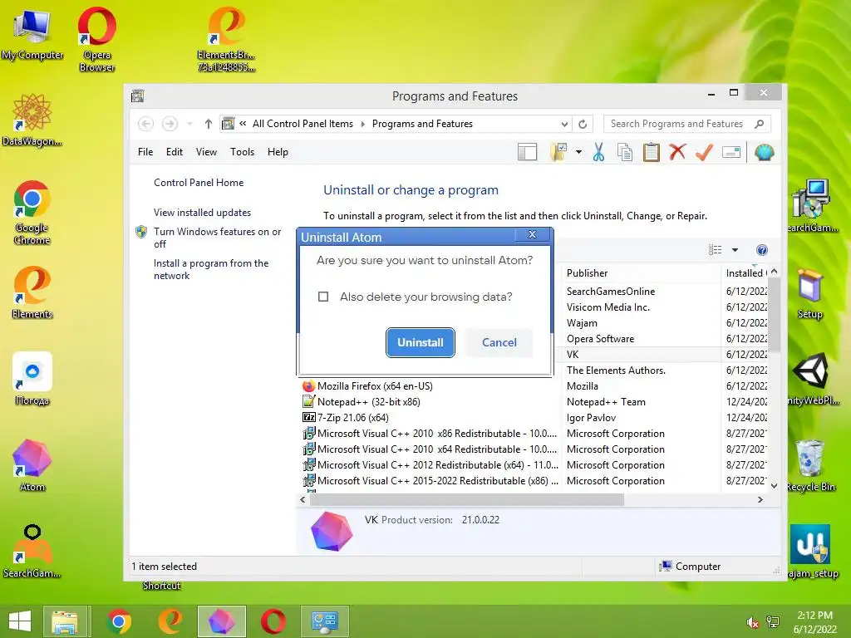This screenshot has height=638, width=851.
Task: Click the Rename toolbar icon
Action: [731, 153]
